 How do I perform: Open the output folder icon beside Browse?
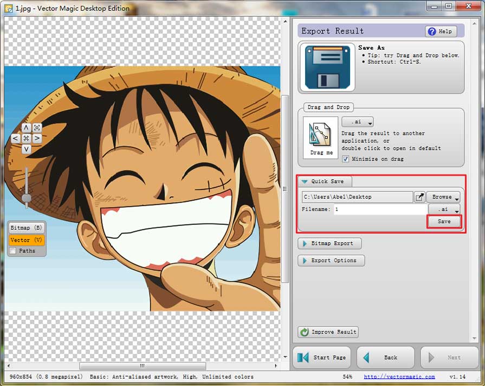(x=419, y=197)
